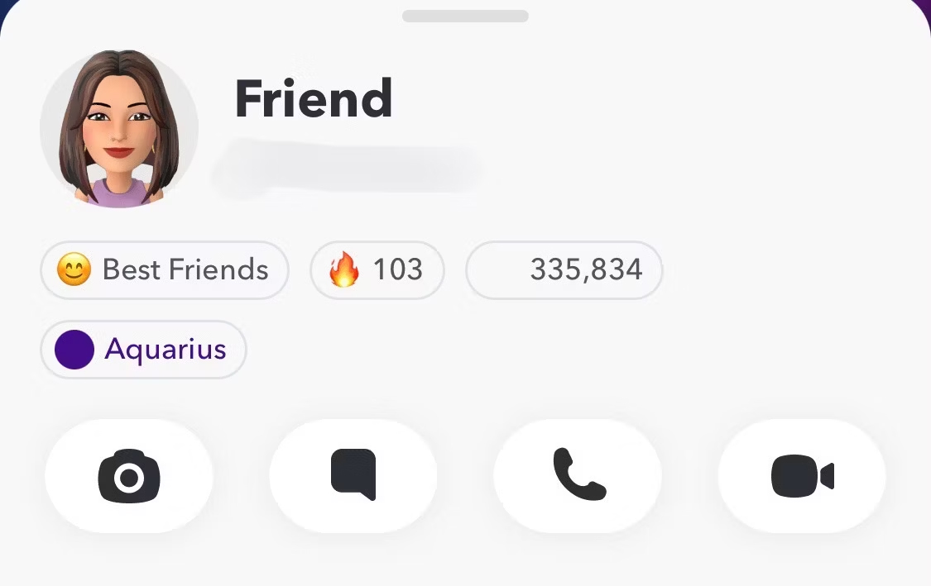This screenshot has height=586, width=931.
Task: Tap the empty space left of 335,834
Action: click(499, 270)
